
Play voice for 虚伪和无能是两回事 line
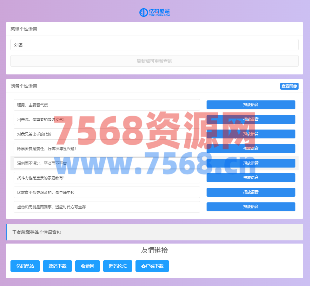tap(251, 207)
